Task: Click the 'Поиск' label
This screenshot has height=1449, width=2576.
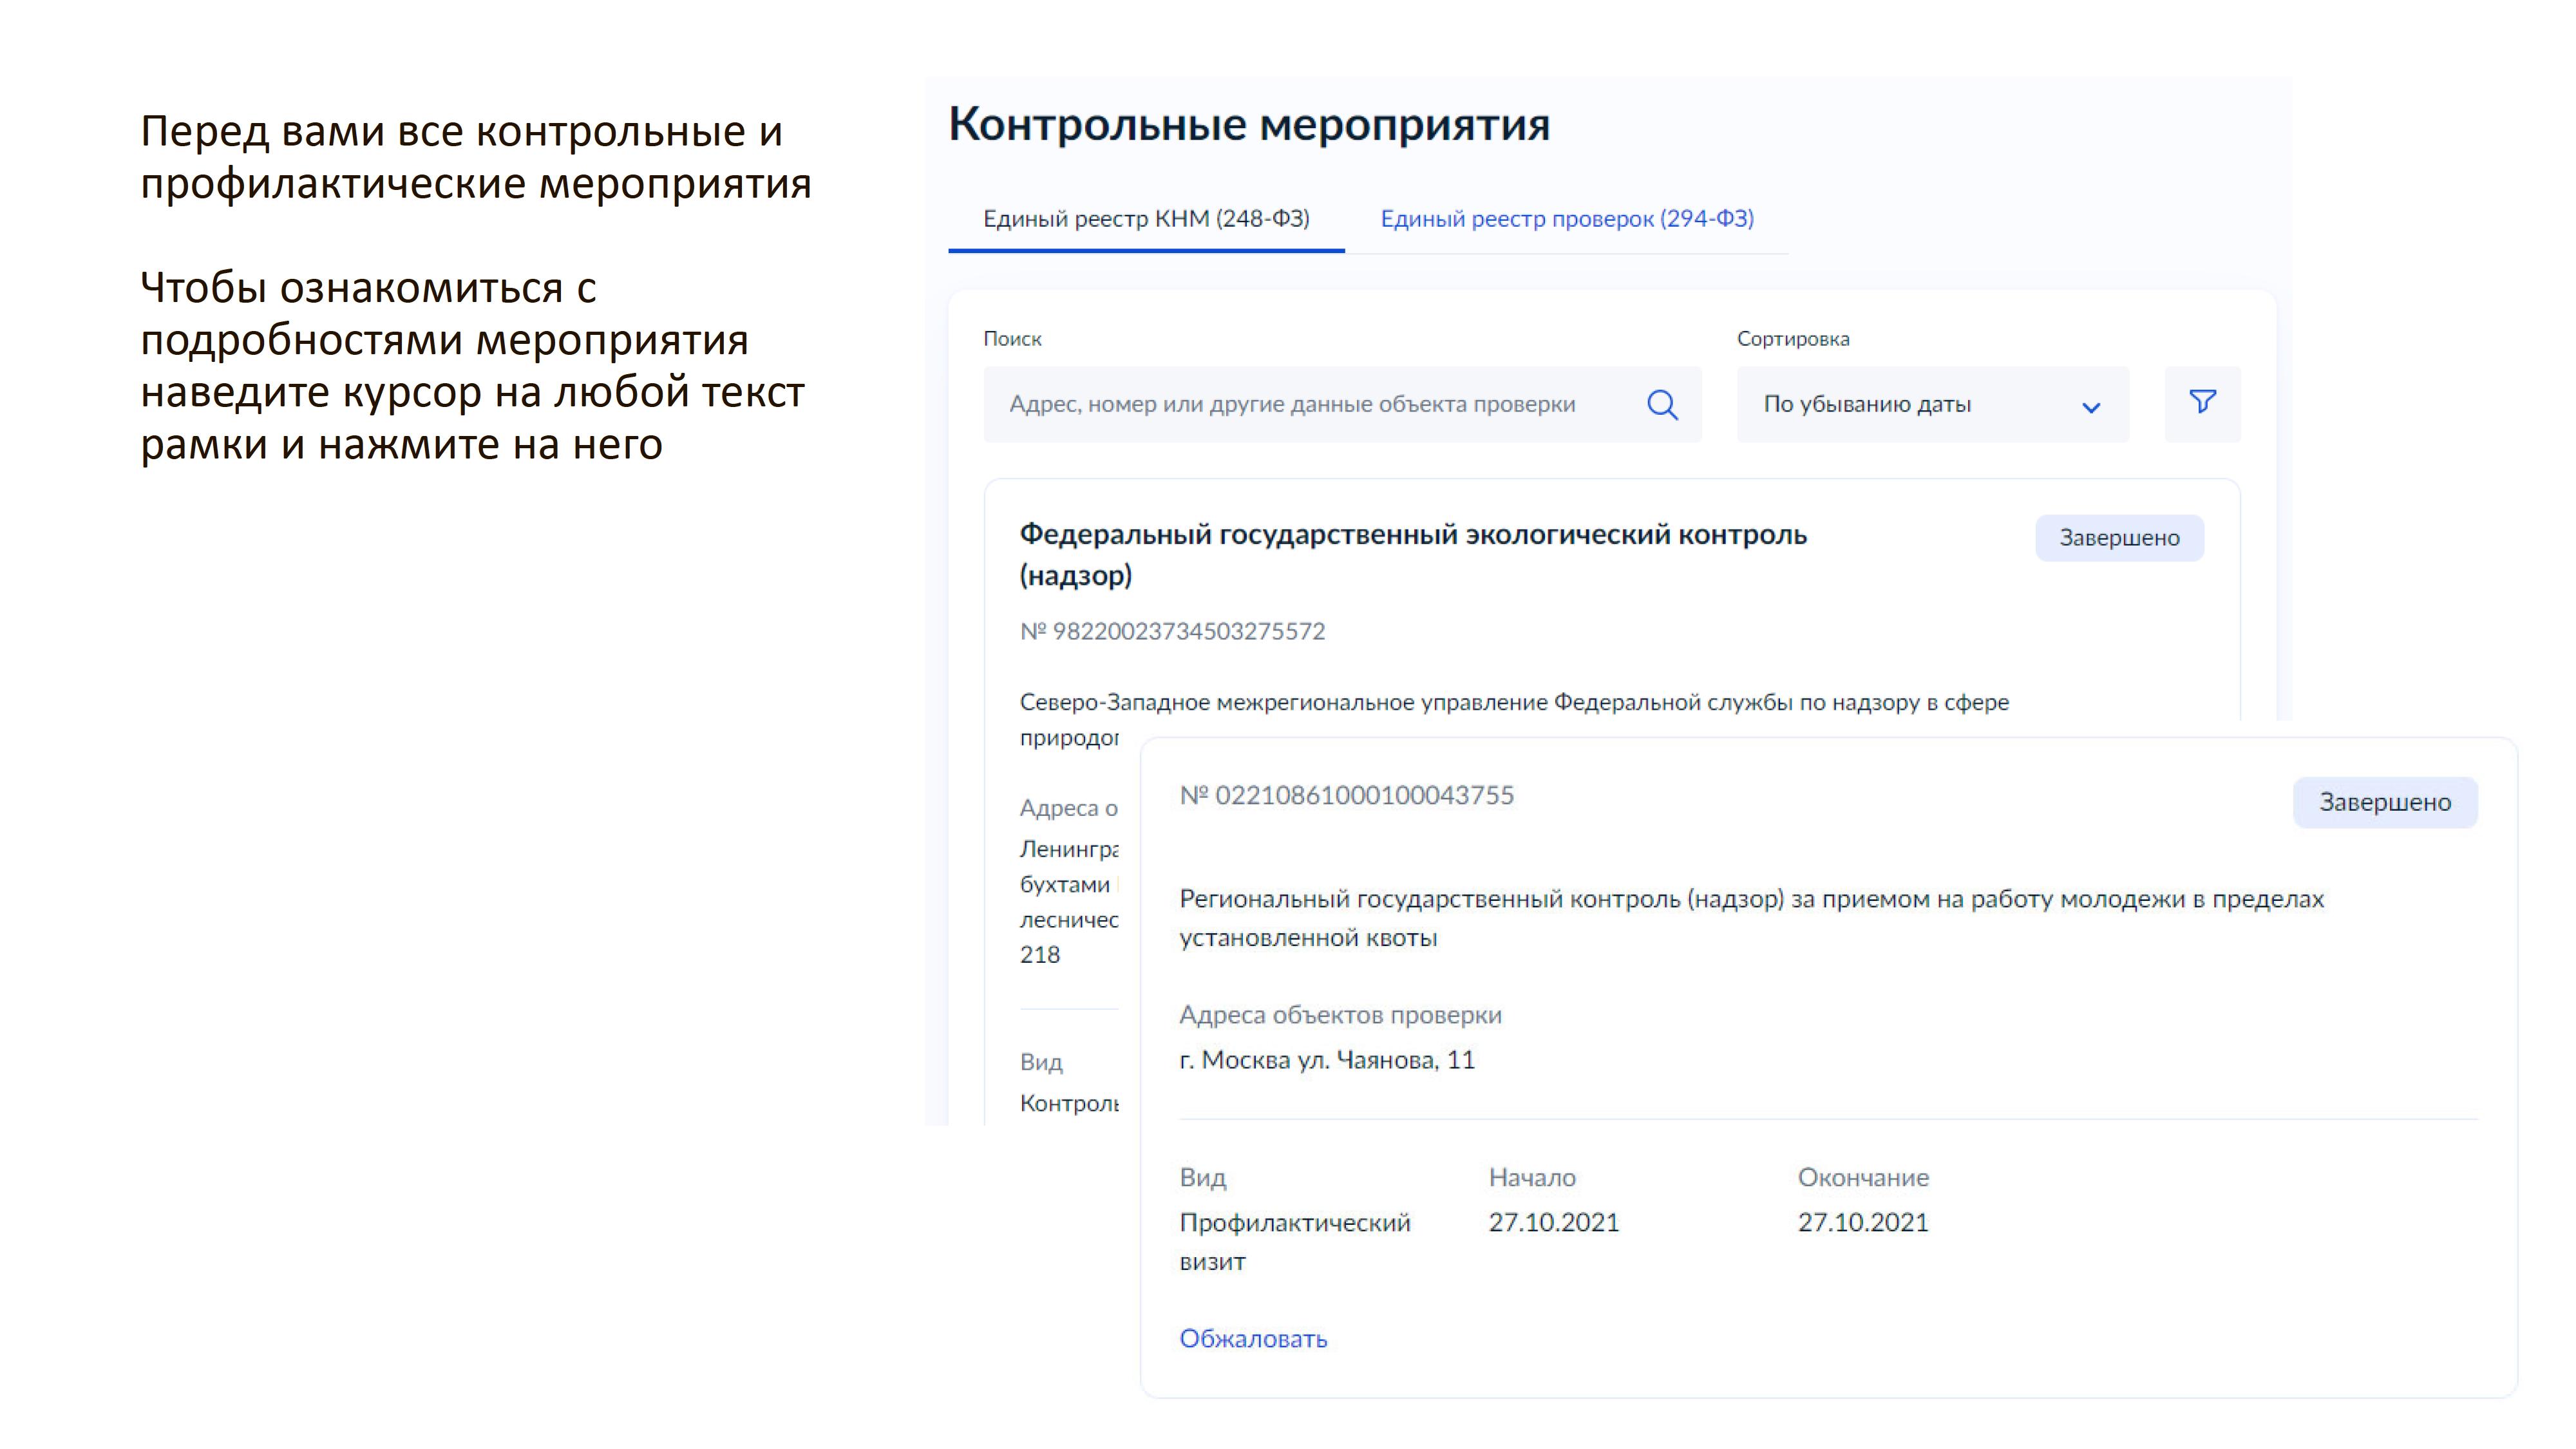Action: (x=1012, y=339)
